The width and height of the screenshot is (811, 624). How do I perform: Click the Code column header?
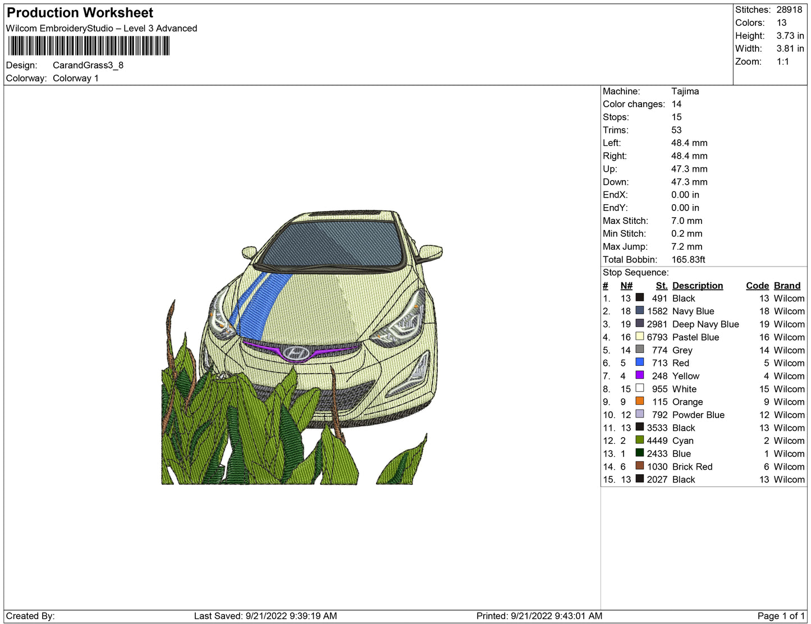point(757,286)
